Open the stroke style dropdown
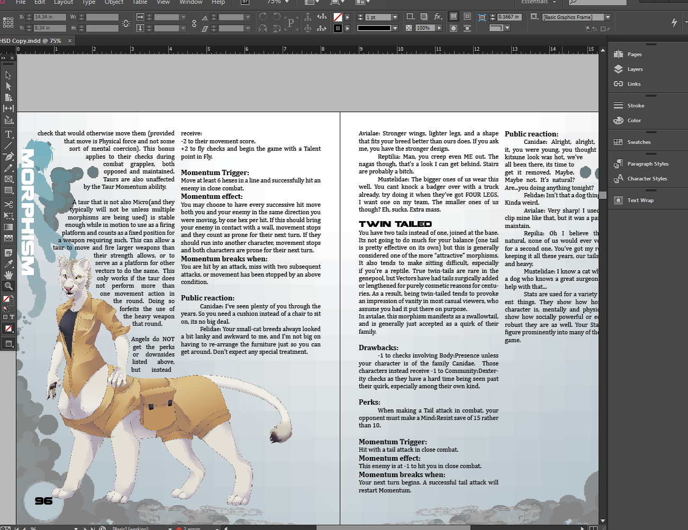The height and width of the screenshot is (530, 688). tap(395, 28)
